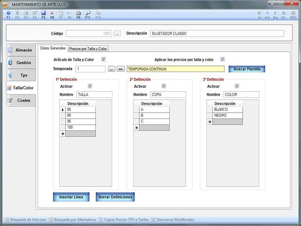Click the F8 toolbar icon
The width and height of the screenshot is (301, 226).
point(70,15)
